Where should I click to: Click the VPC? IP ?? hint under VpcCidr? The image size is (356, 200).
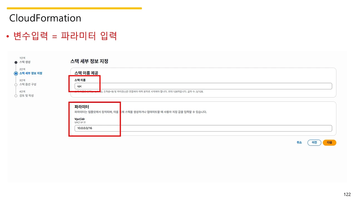80,122
